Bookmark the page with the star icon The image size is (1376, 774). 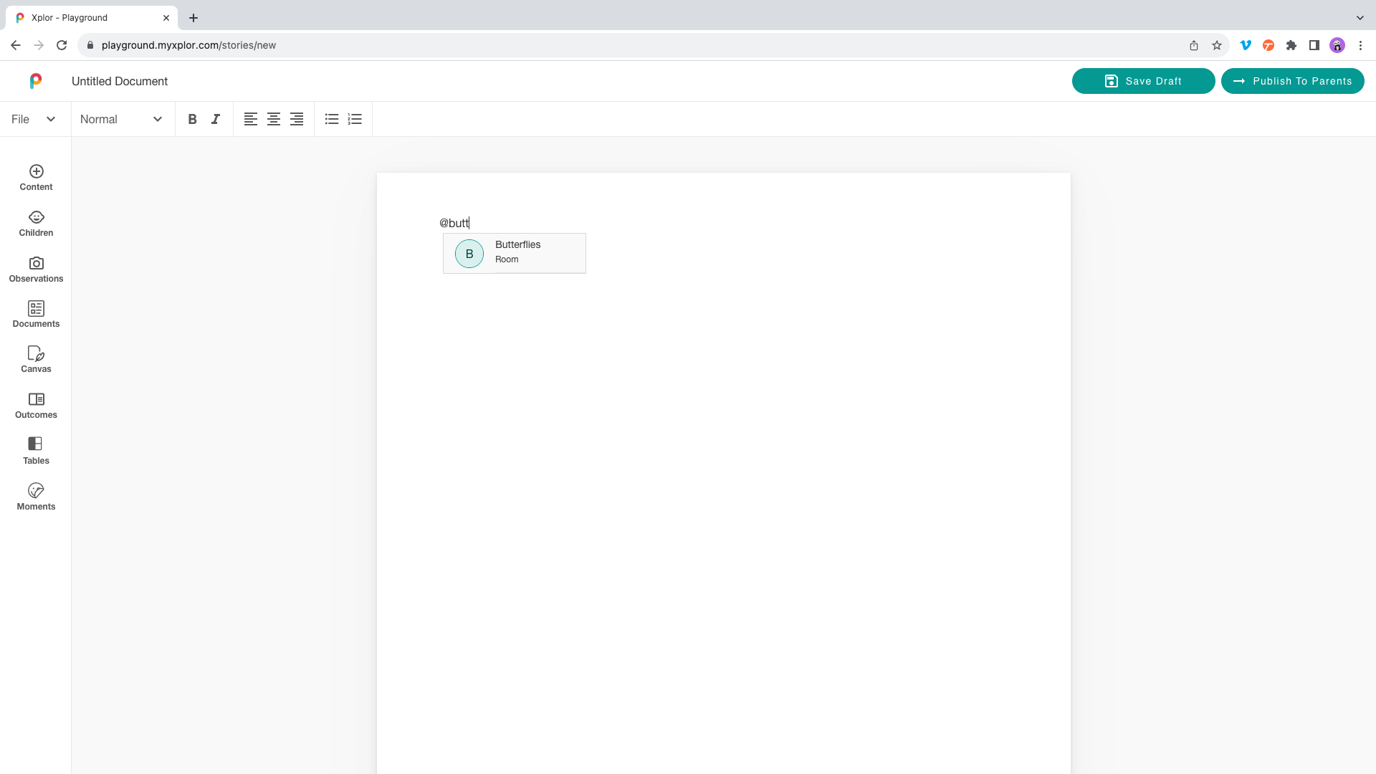pos(1216,44)
